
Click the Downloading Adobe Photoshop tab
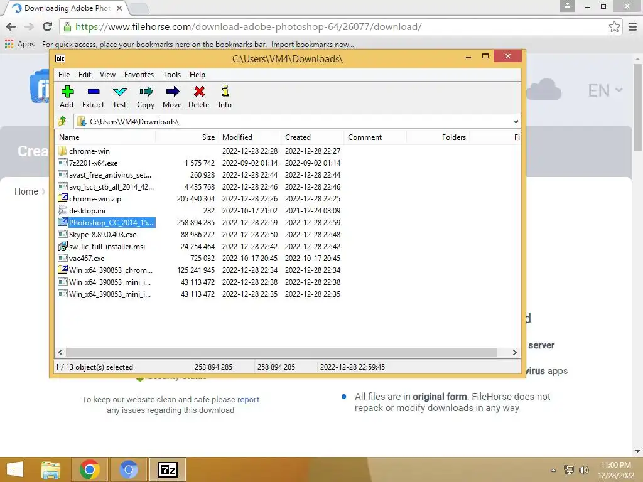coord(67,8)
